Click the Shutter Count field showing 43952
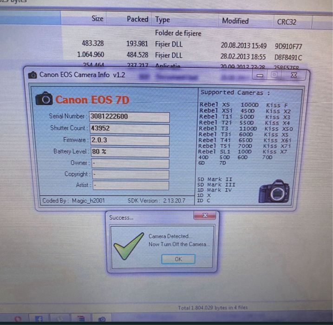 click(x=130, y=129)
